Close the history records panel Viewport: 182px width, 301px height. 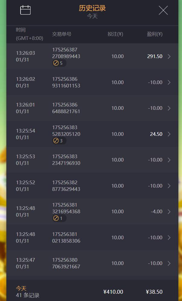coord(163,10)
